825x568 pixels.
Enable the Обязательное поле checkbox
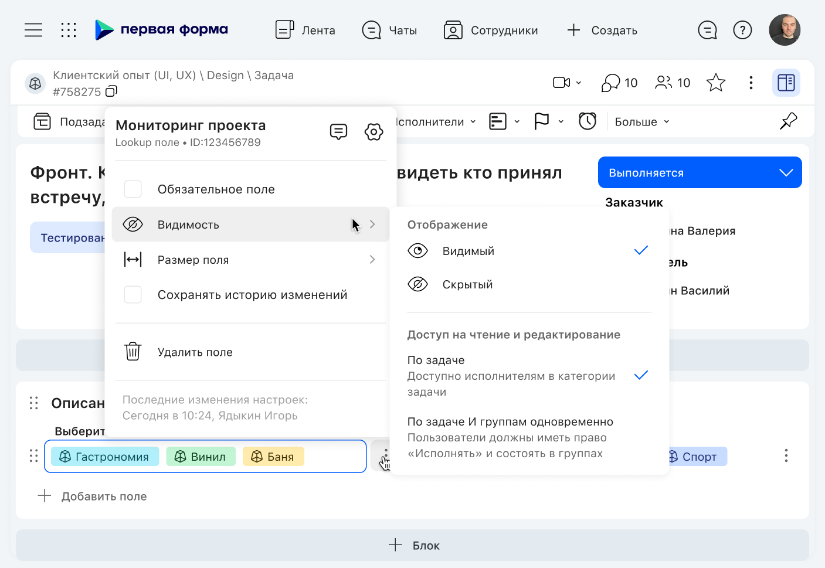[x=133, y=189]
